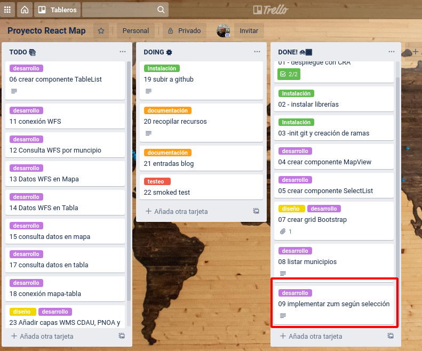Open TODO list actions menu
This screenshot has width=422, height=351.
(123, 52)
